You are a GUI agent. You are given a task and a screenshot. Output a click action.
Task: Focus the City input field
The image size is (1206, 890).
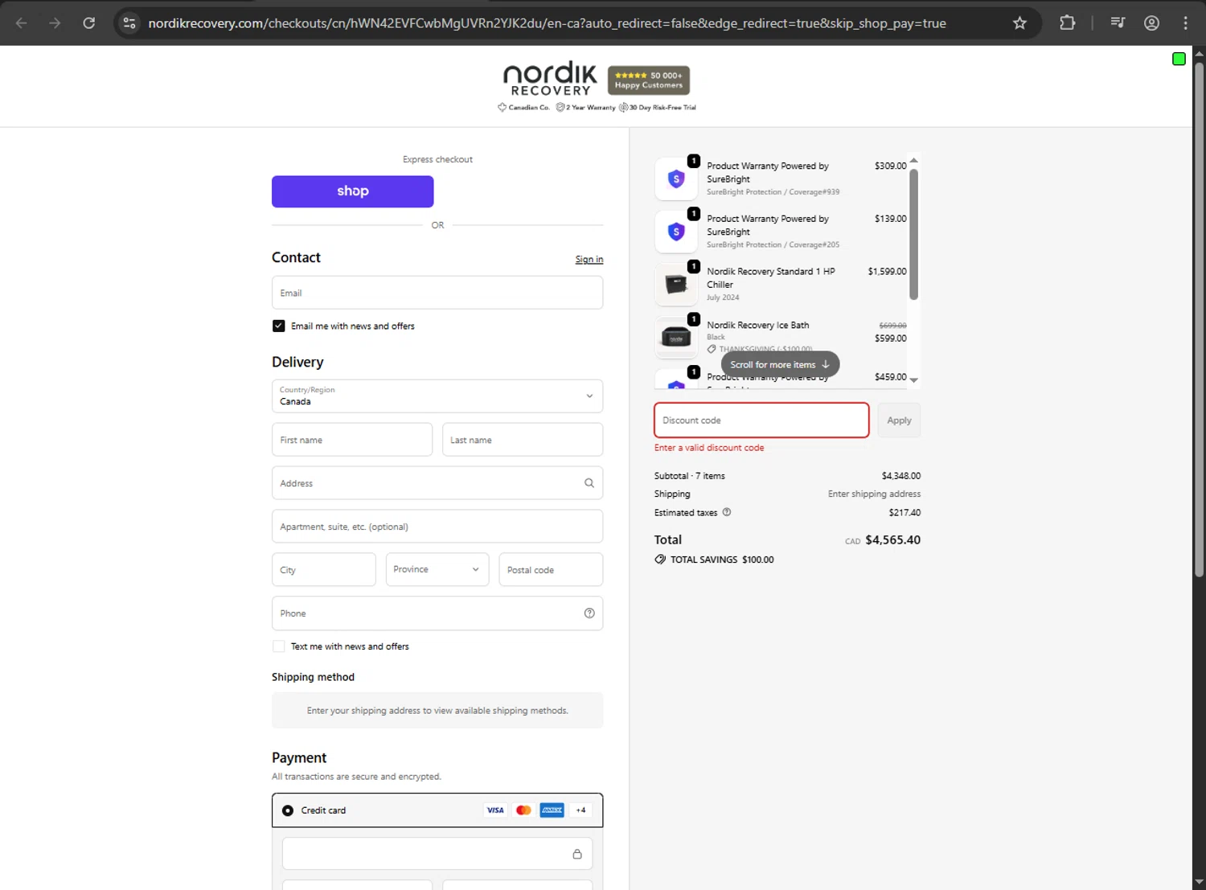click(x=324, y=569)
